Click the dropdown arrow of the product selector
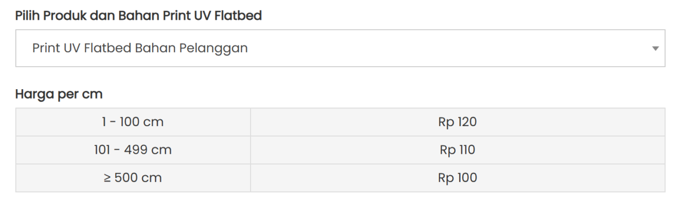This screenshot has height=209, width=680. (655, 48)
